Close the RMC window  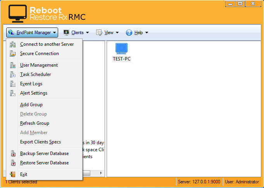pyautogui.click(x=253, y=4)
